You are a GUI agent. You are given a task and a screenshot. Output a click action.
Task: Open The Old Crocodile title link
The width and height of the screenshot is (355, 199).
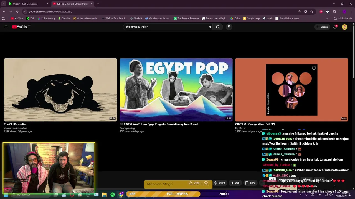tap(15, 124)
